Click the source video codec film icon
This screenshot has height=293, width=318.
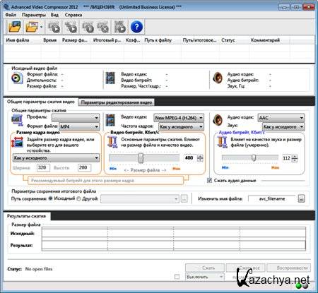[110, 78]
